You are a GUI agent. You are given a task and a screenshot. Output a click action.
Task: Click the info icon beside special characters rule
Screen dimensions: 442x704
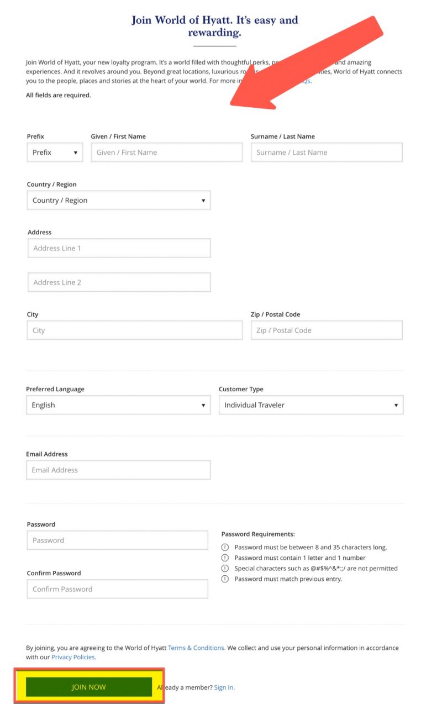point(225,568)
